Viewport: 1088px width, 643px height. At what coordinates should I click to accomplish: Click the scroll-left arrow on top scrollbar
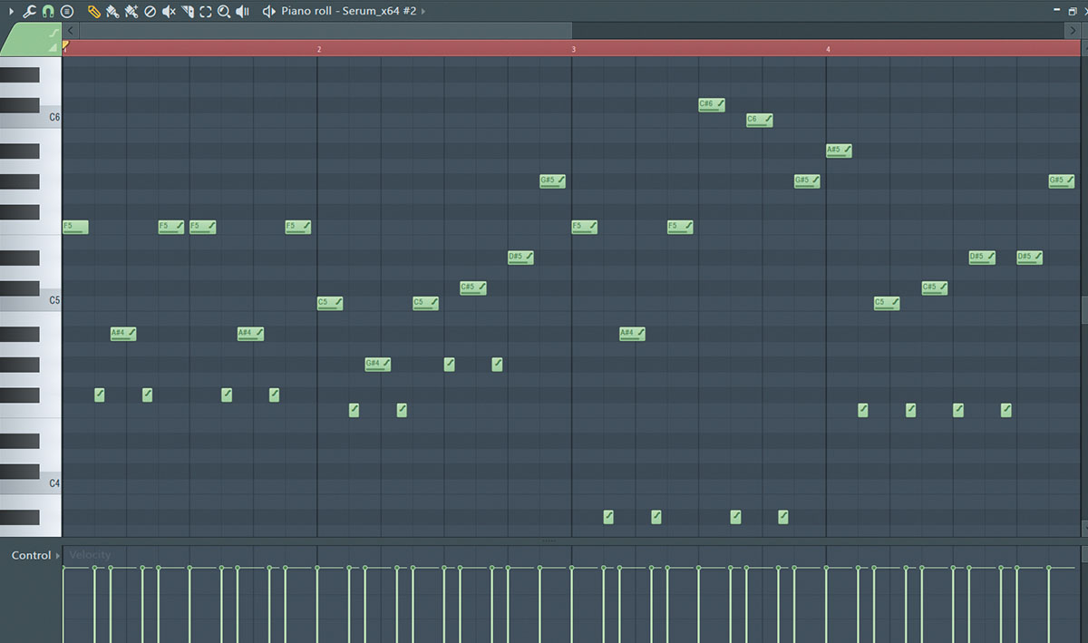[x=71, y=31]
